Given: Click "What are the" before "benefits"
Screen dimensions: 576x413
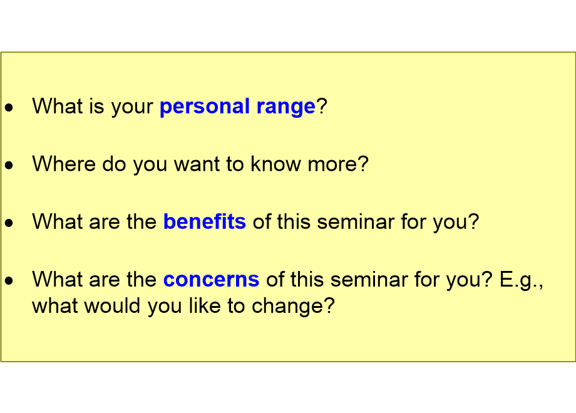Looking at the screenshot, I should tap(94, 222).
